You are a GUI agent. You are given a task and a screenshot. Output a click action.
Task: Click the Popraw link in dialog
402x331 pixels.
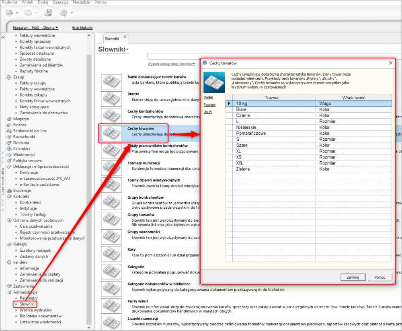[x=209, y=105]
